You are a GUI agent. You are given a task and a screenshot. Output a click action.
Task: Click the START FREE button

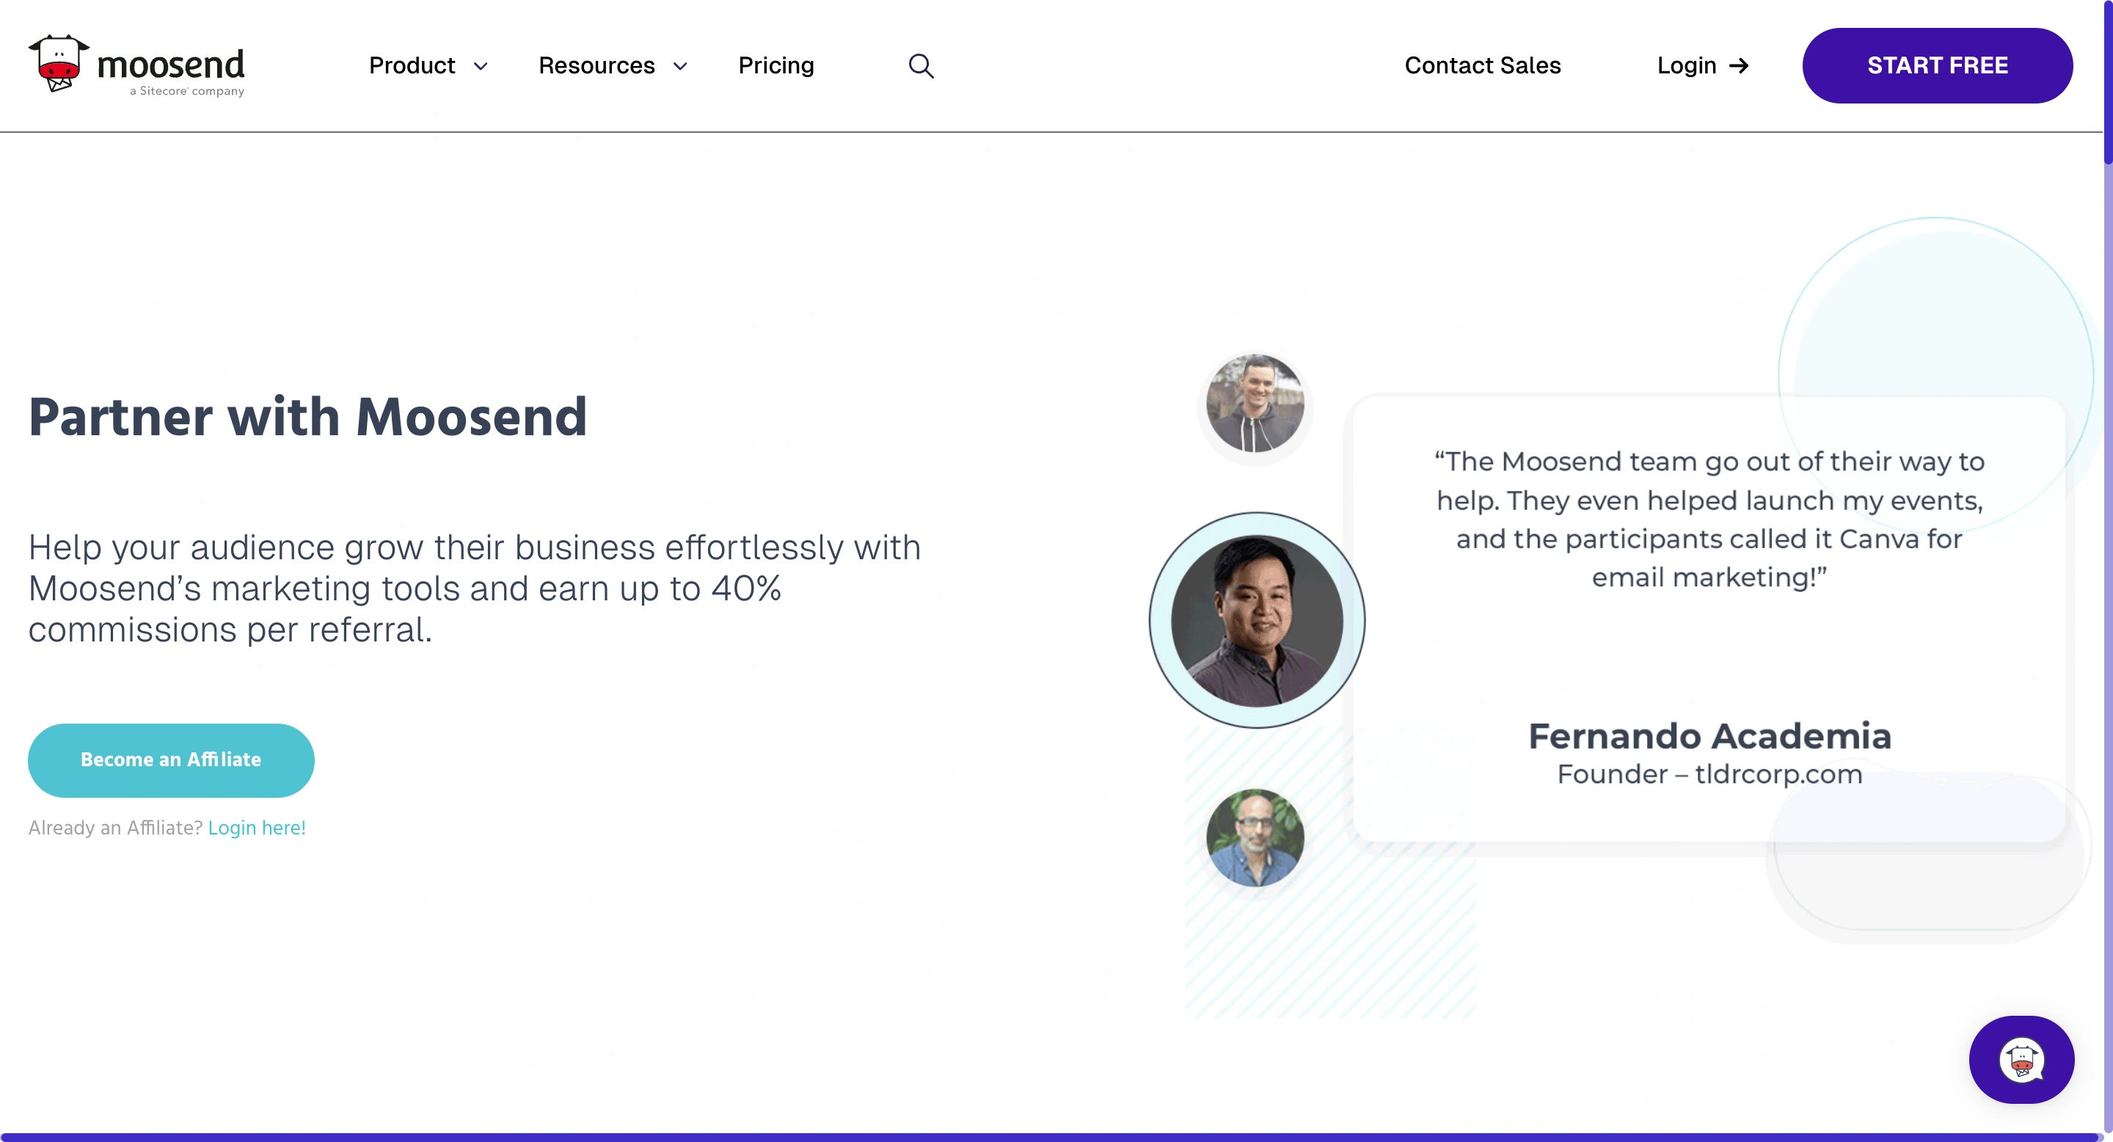pos(1937,65)
